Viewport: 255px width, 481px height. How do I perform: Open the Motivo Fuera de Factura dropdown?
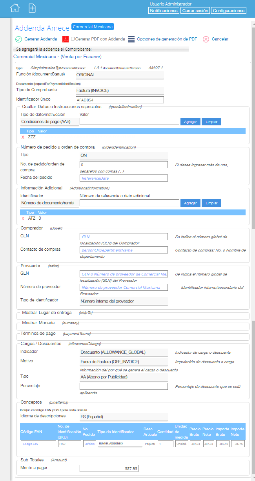tap(124, 362)
